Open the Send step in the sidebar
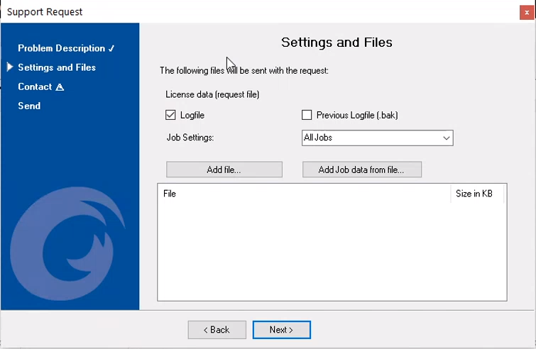The height and width of the screenshot is (349, 536). (29, 106)
